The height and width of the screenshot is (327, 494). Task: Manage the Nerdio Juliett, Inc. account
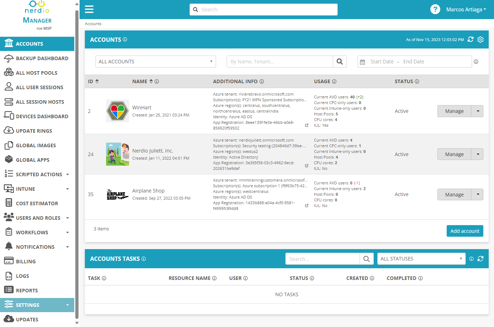tap(454, 154)
